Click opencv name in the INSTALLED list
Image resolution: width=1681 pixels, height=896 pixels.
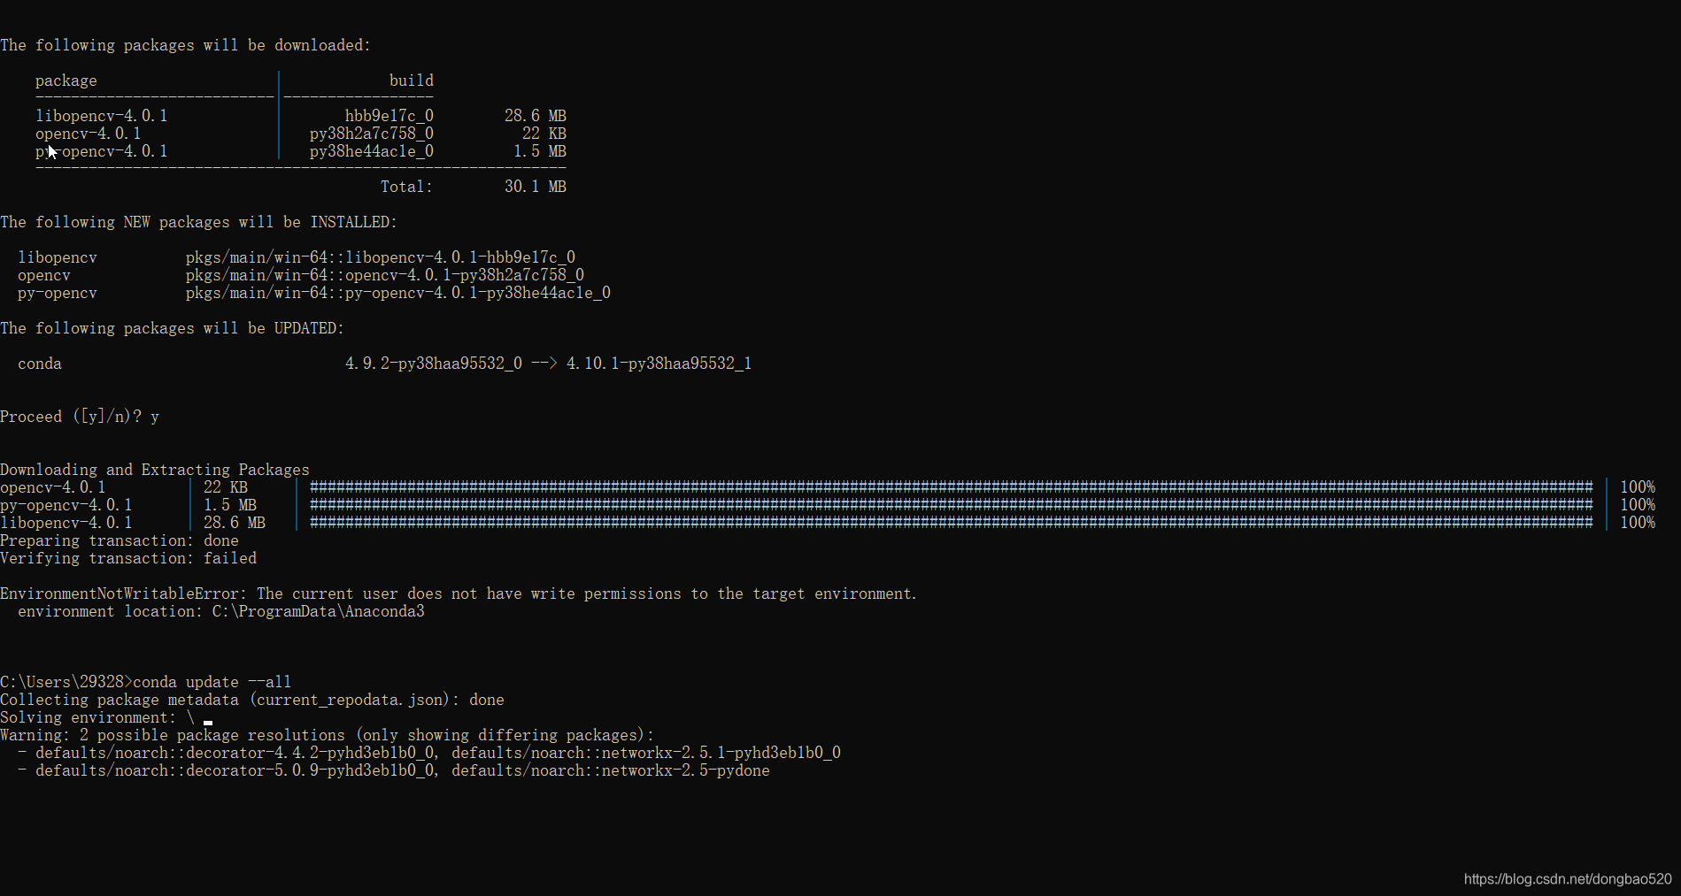pyautogui.click(x=44, y=275)
